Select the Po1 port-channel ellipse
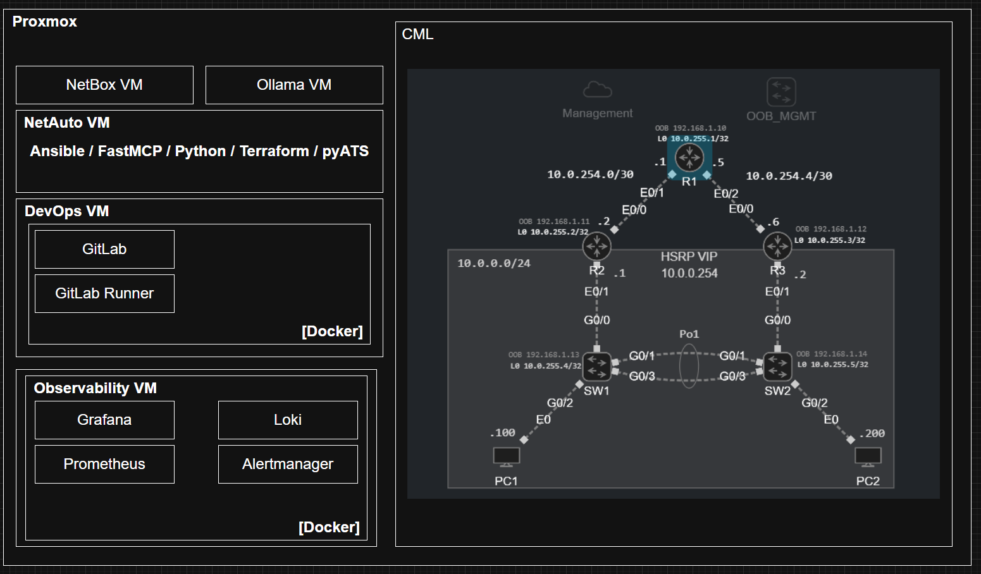 tap(689, 365)
